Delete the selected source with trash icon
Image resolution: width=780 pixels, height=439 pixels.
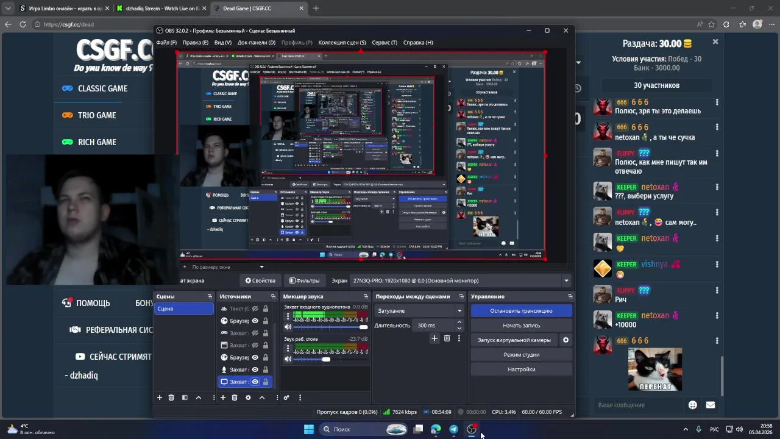pos(235,398)
